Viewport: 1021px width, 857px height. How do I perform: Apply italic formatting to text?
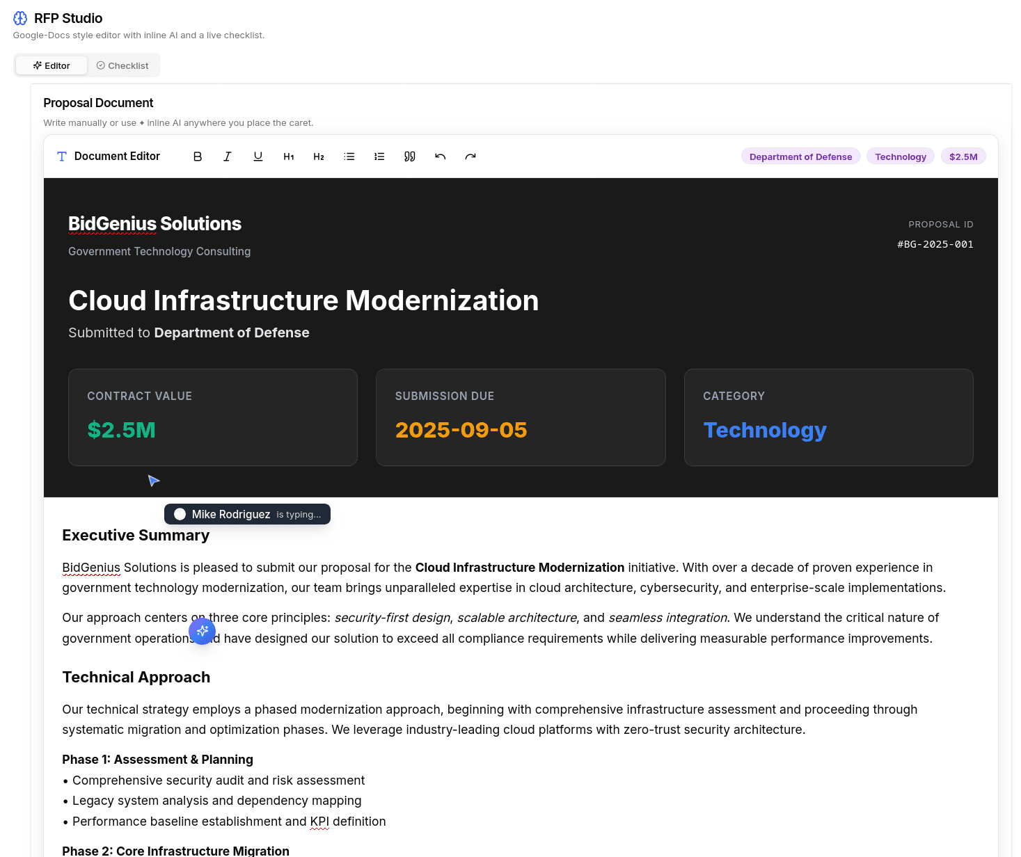point(228,157)
